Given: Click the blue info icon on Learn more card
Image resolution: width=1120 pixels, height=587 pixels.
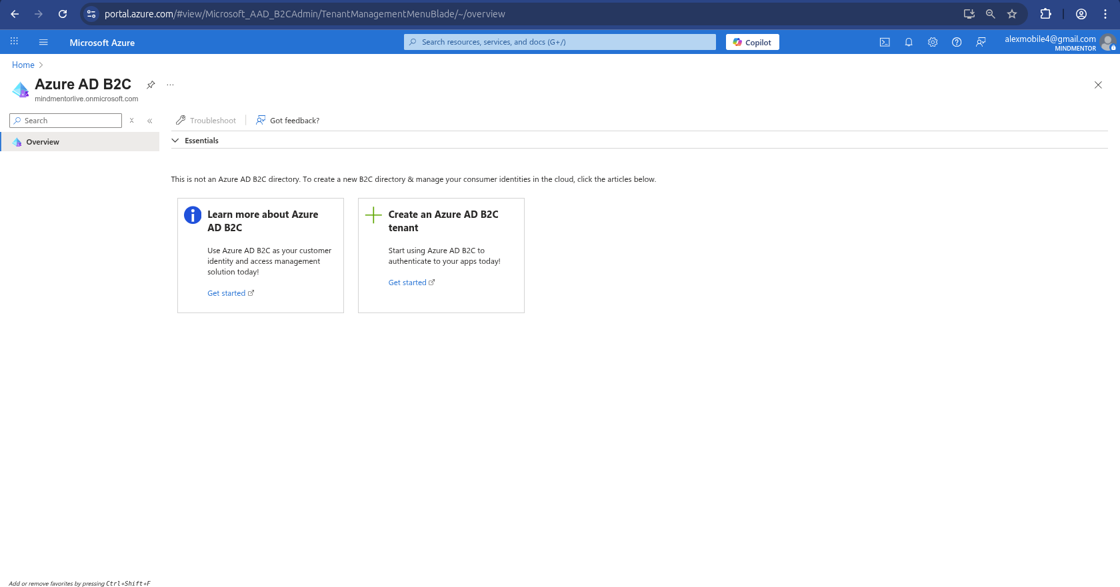Looking at the screenshot, I should [193, 215].
